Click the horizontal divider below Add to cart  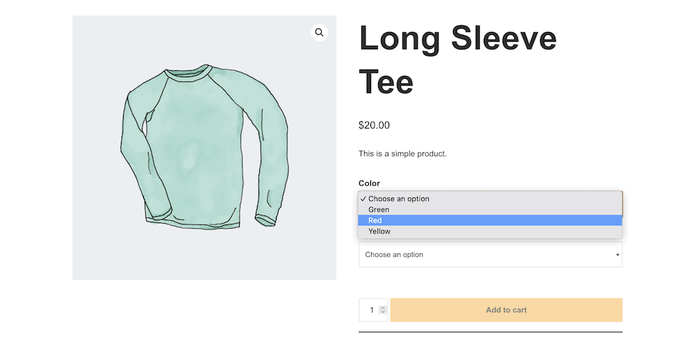pyautogui.click(x=490, y=332)
